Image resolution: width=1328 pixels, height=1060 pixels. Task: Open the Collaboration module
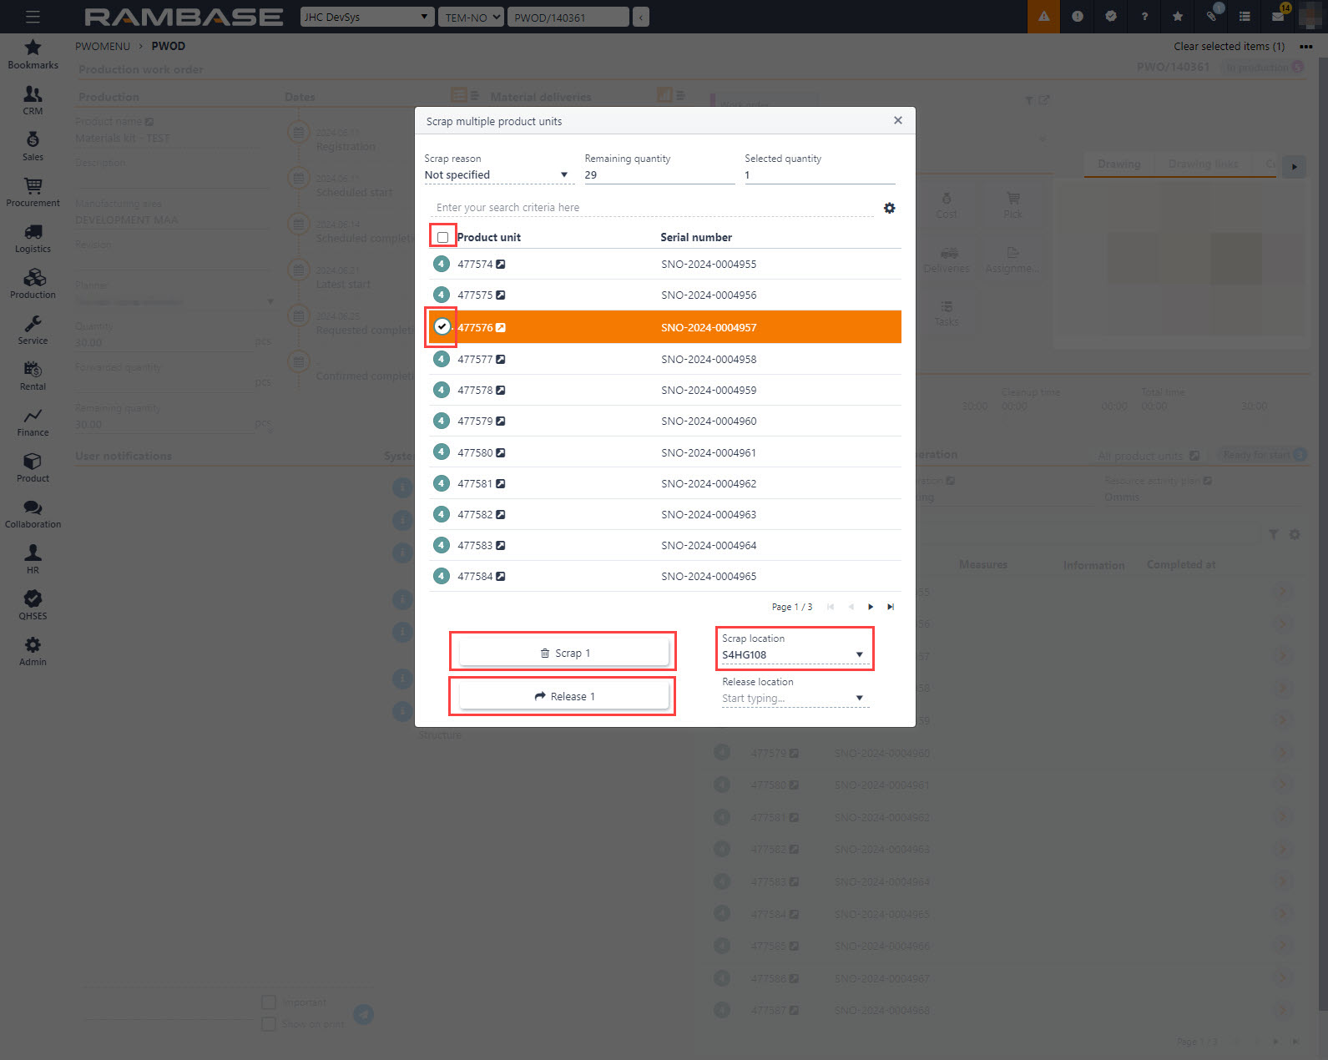33,513
